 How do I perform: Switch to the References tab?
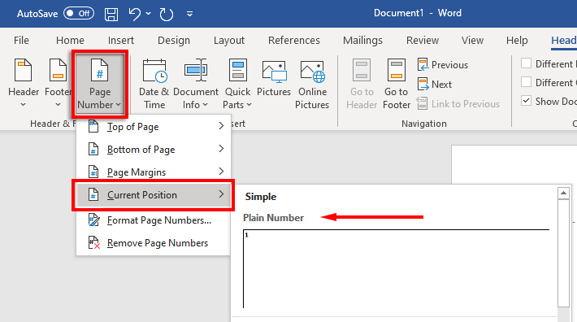294,40
